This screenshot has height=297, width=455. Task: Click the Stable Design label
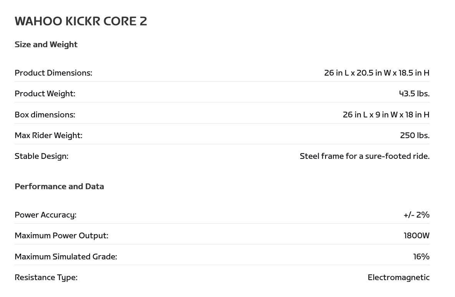[42, 156]
